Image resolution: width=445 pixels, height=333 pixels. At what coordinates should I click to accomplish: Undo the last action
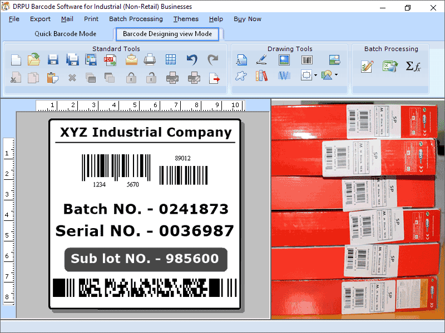(191, 59)
